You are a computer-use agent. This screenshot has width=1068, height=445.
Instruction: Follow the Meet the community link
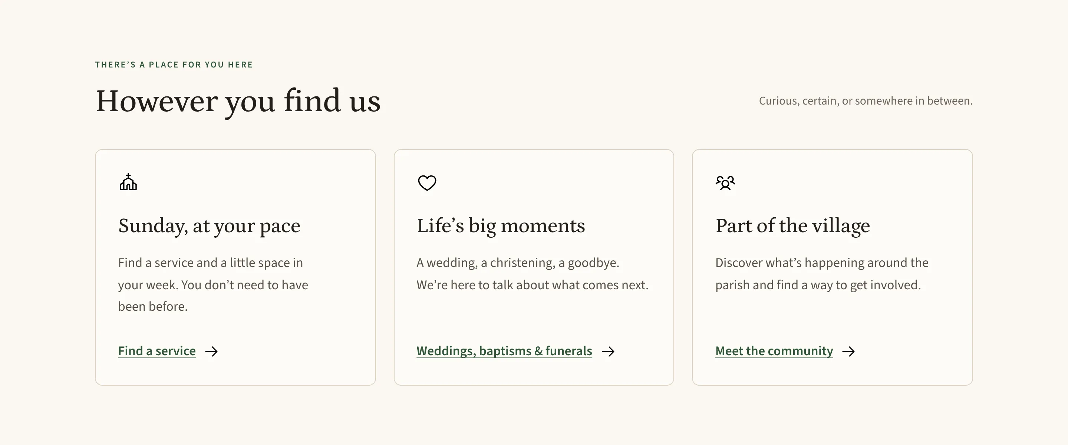[774, 351]
